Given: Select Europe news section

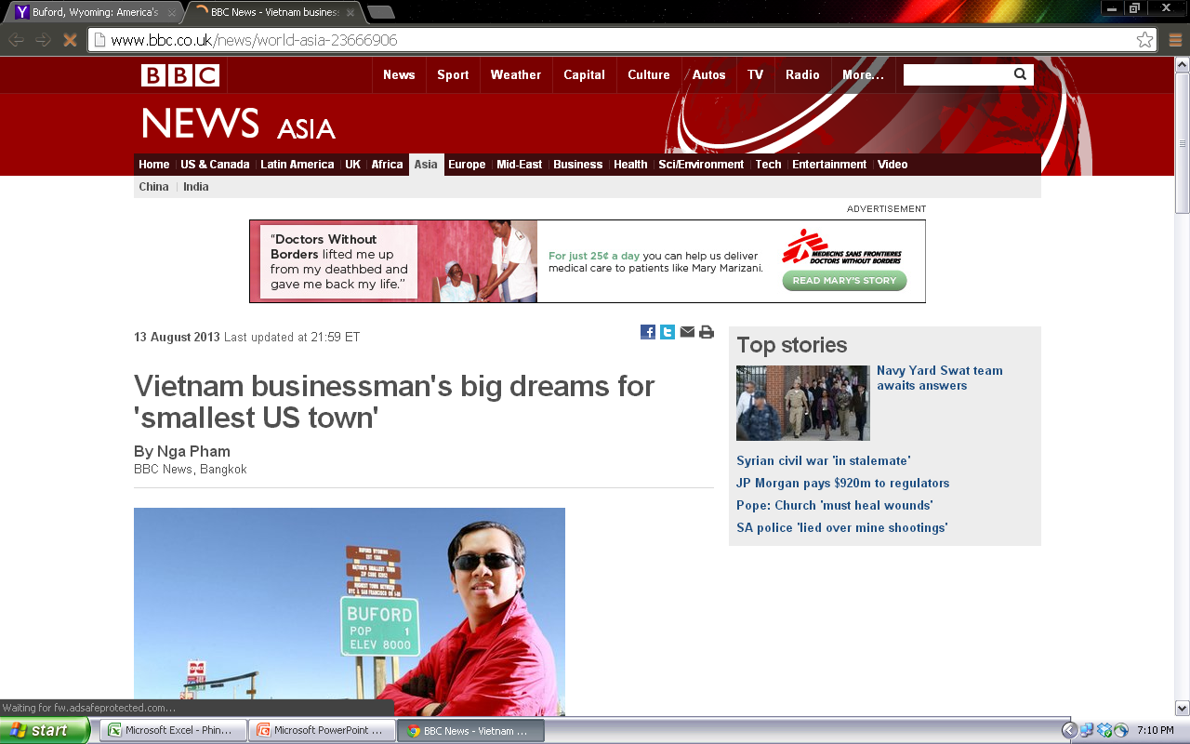Looking at the screenshot, I should coord(467,165).
